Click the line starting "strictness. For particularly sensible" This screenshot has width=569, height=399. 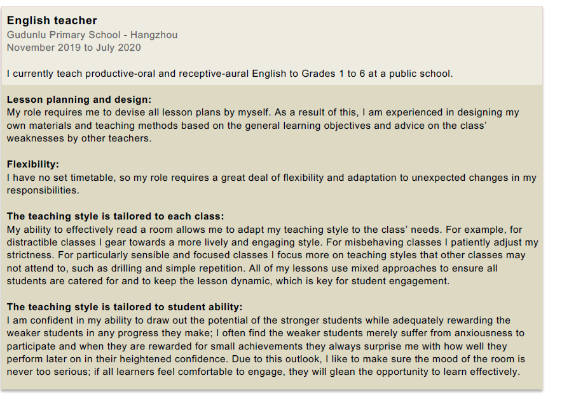tap(266, 255)
